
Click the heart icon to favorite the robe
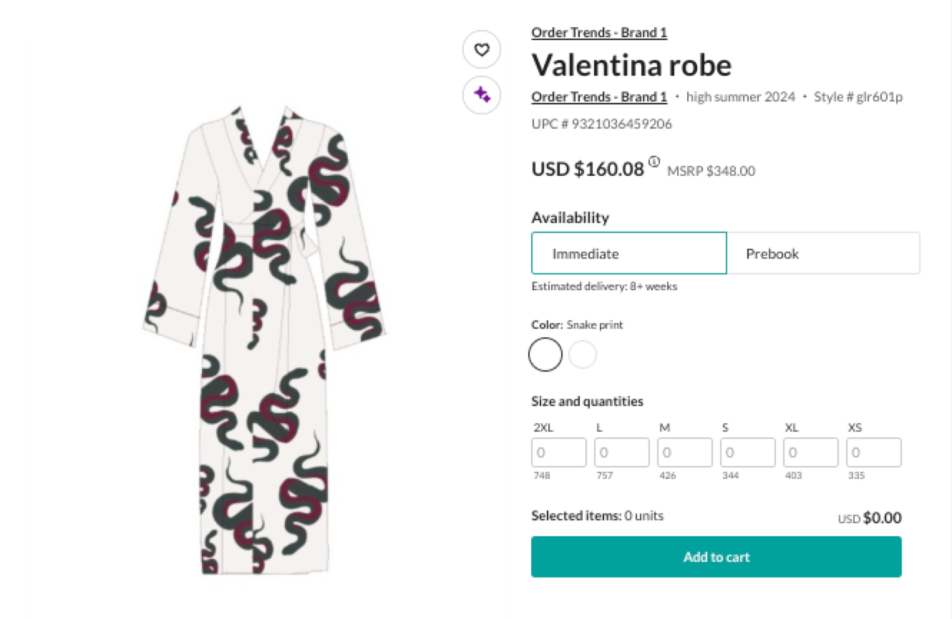[481, 49]
